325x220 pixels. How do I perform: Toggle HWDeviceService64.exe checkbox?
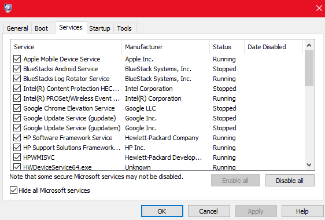(17, 167)
